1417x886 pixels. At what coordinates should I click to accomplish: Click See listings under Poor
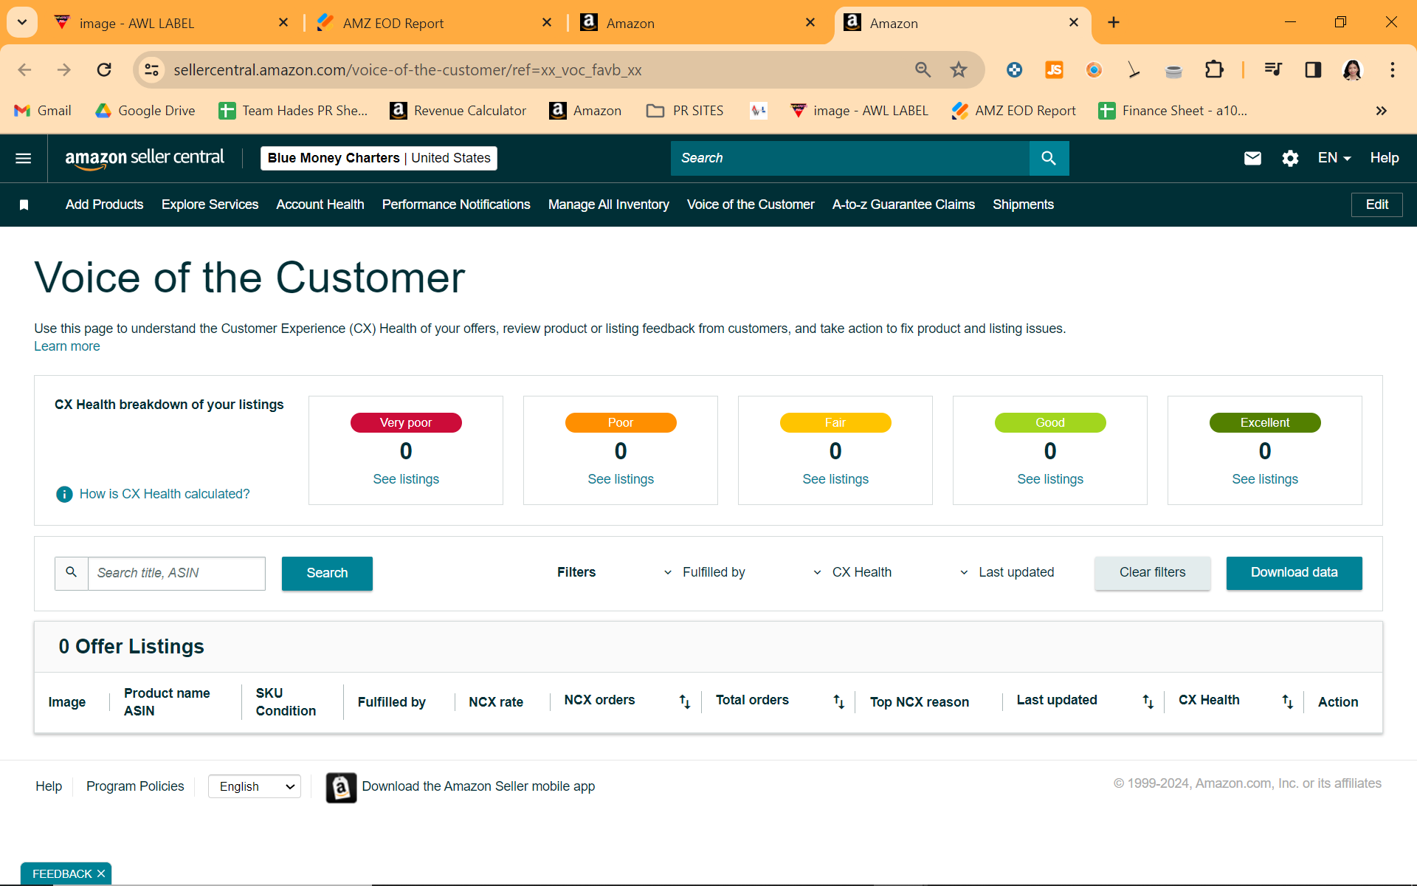point(621,479)
